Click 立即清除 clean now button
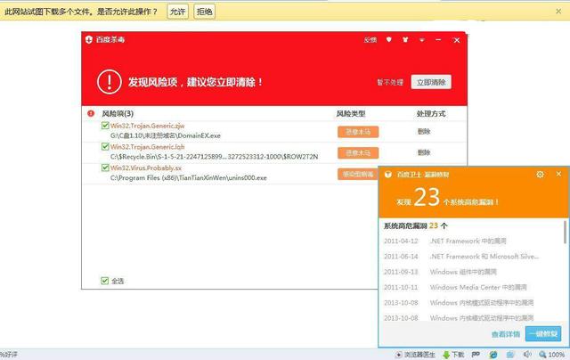The width and height of the screenshot is (570, 360). [x=431, y=82]
